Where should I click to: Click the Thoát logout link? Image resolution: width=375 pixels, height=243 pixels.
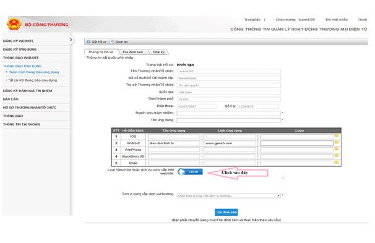(x=363, y=20)
